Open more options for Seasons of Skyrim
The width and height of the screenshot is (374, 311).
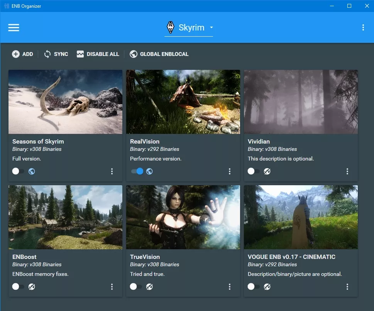112,171
